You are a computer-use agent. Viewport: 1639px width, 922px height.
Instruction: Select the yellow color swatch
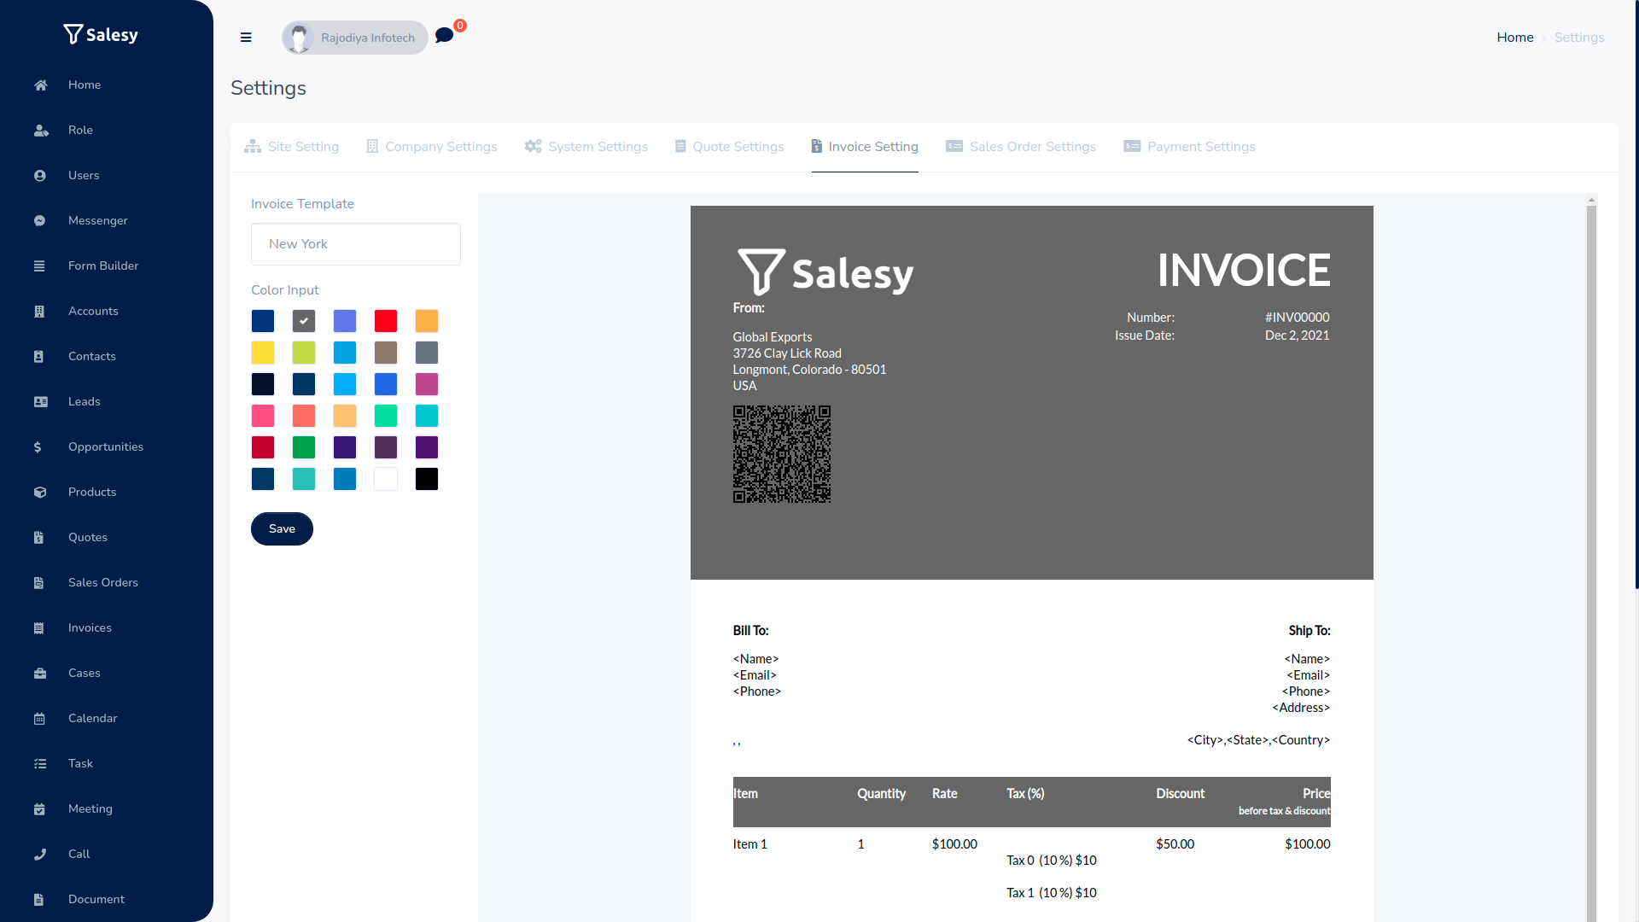[x=263, y=353]
